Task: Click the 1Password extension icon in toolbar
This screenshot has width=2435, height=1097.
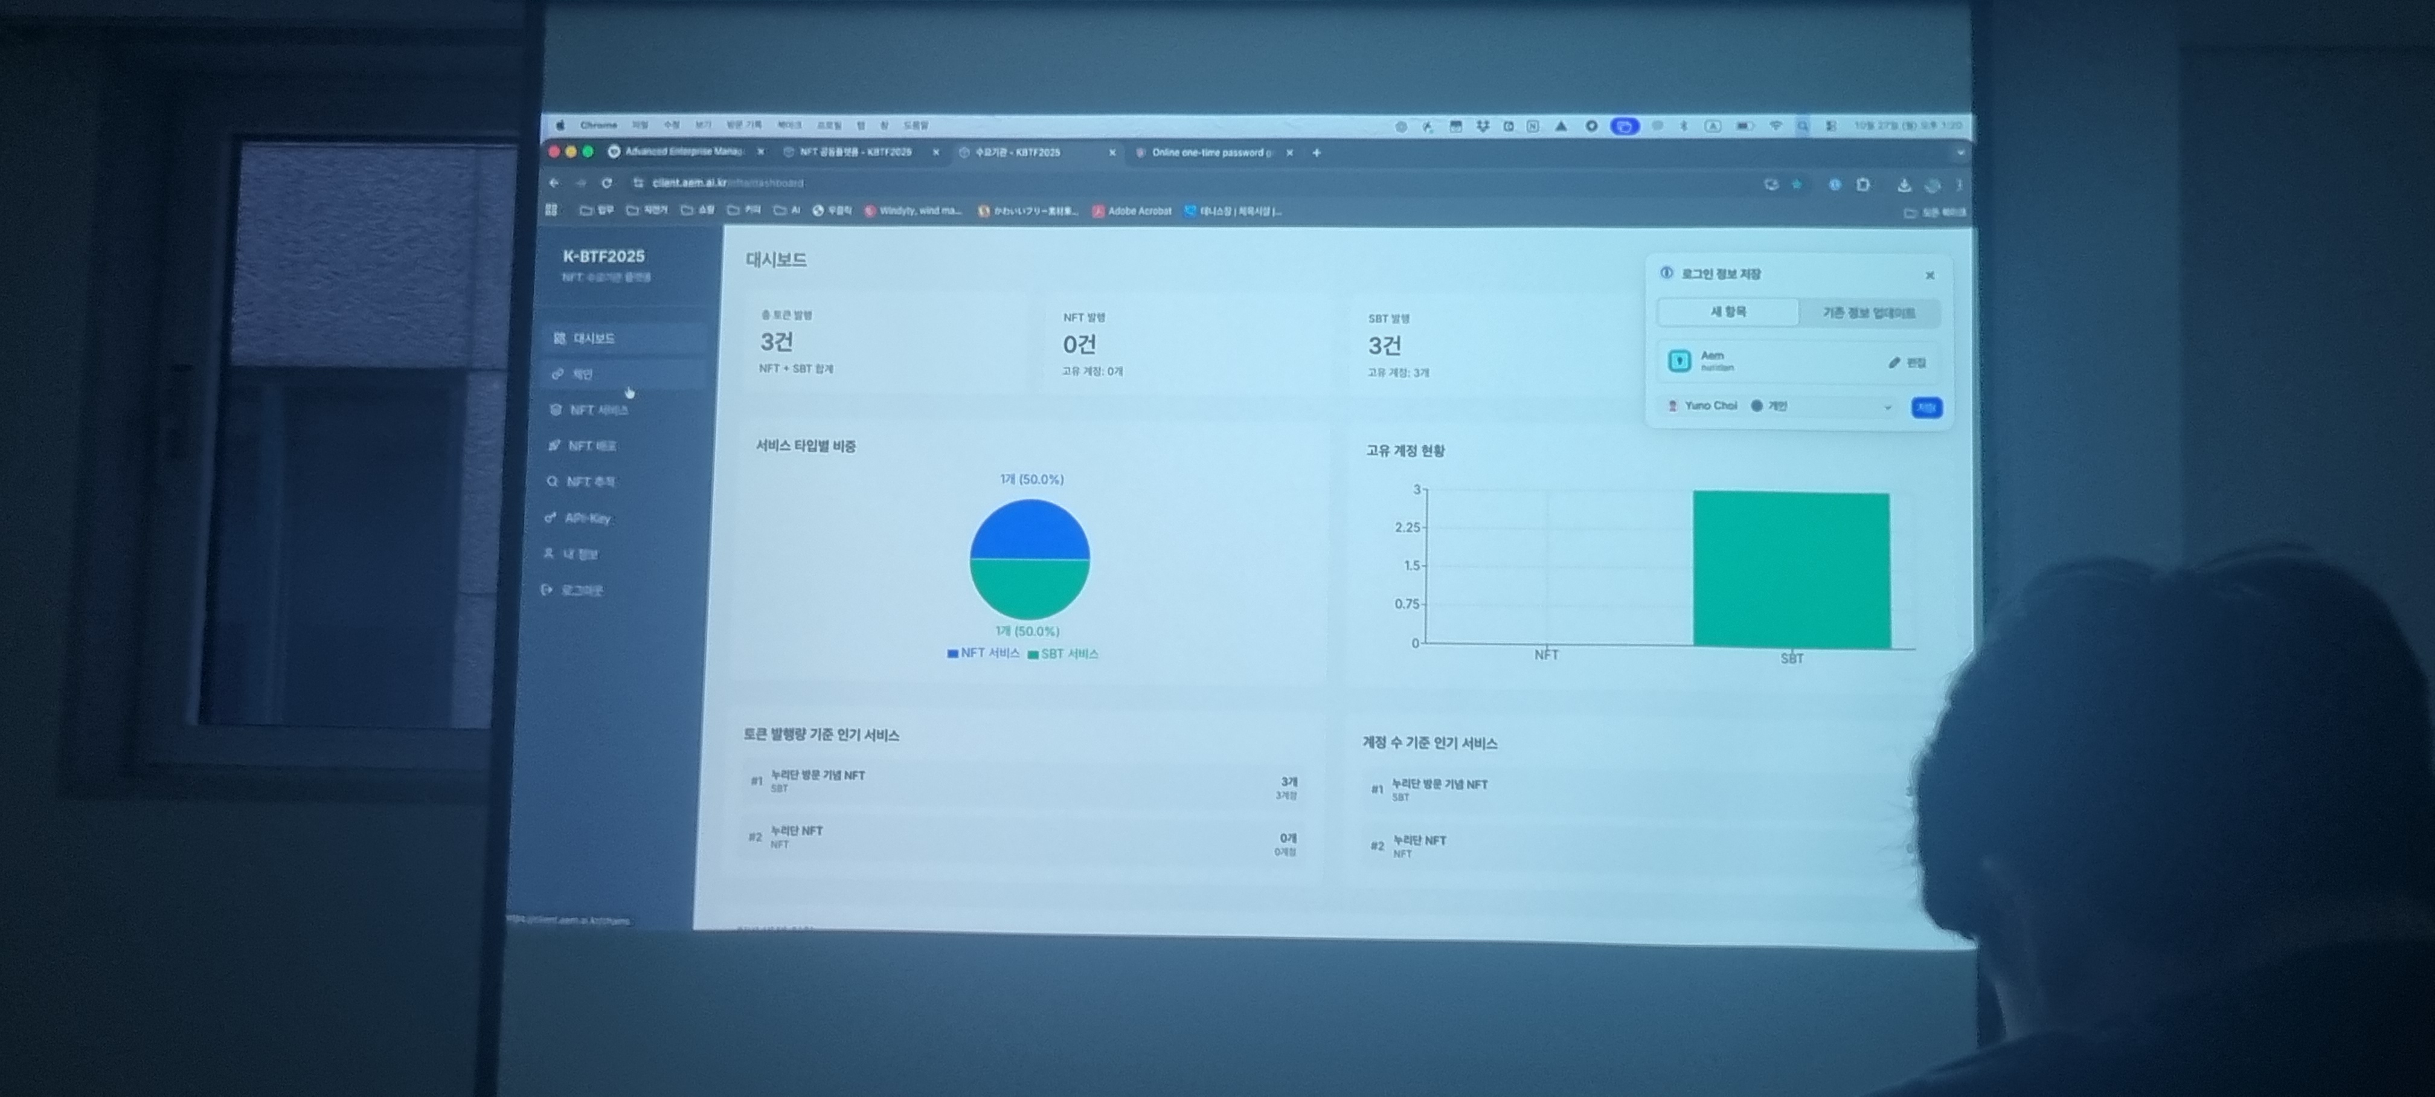Action: 1834,184
